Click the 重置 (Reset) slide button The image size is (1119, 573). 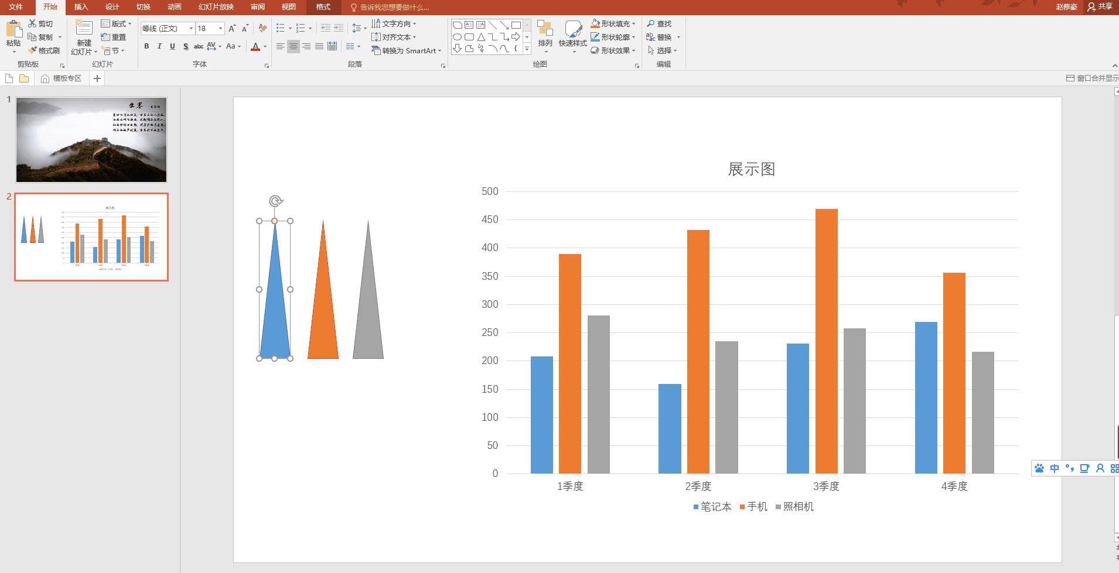pos(114,37)
